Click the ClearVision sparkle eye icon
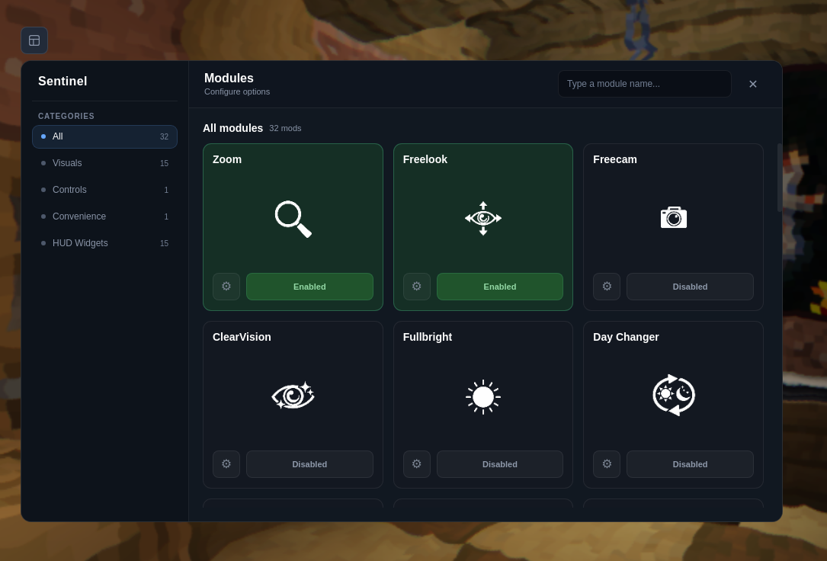Screen dimensions: 827x561 [x=293, y=396]
